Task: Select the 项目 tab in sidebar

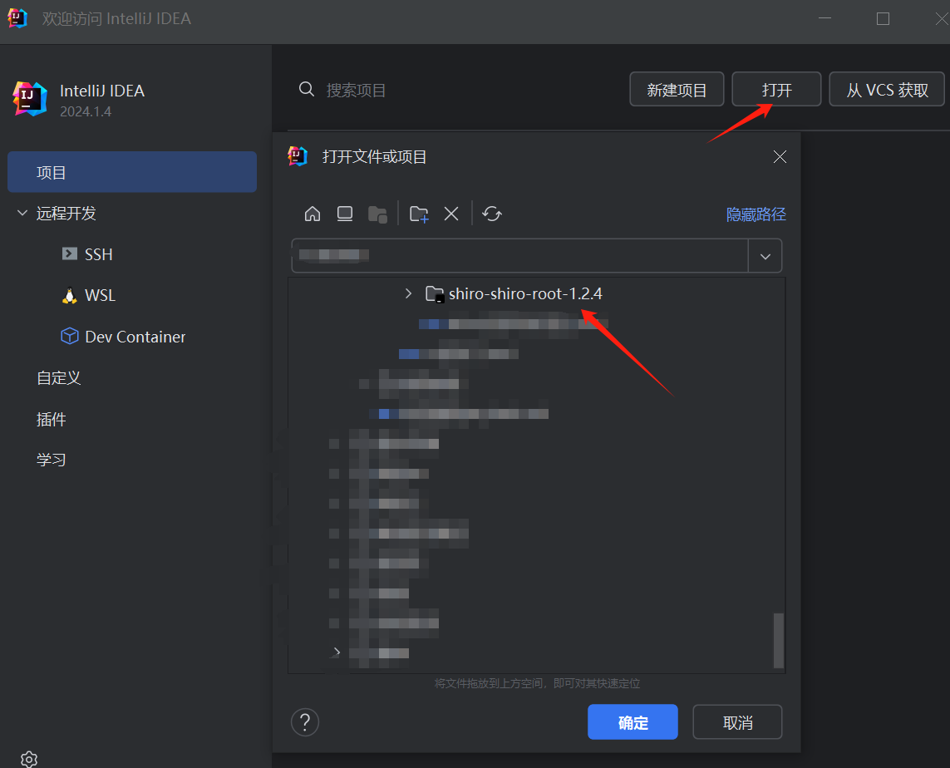Action: tap(132, 173)
